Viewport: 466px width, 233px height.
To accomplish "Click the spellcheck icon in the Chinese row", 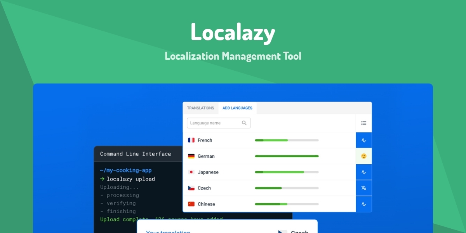I will (x=364, y=204).
